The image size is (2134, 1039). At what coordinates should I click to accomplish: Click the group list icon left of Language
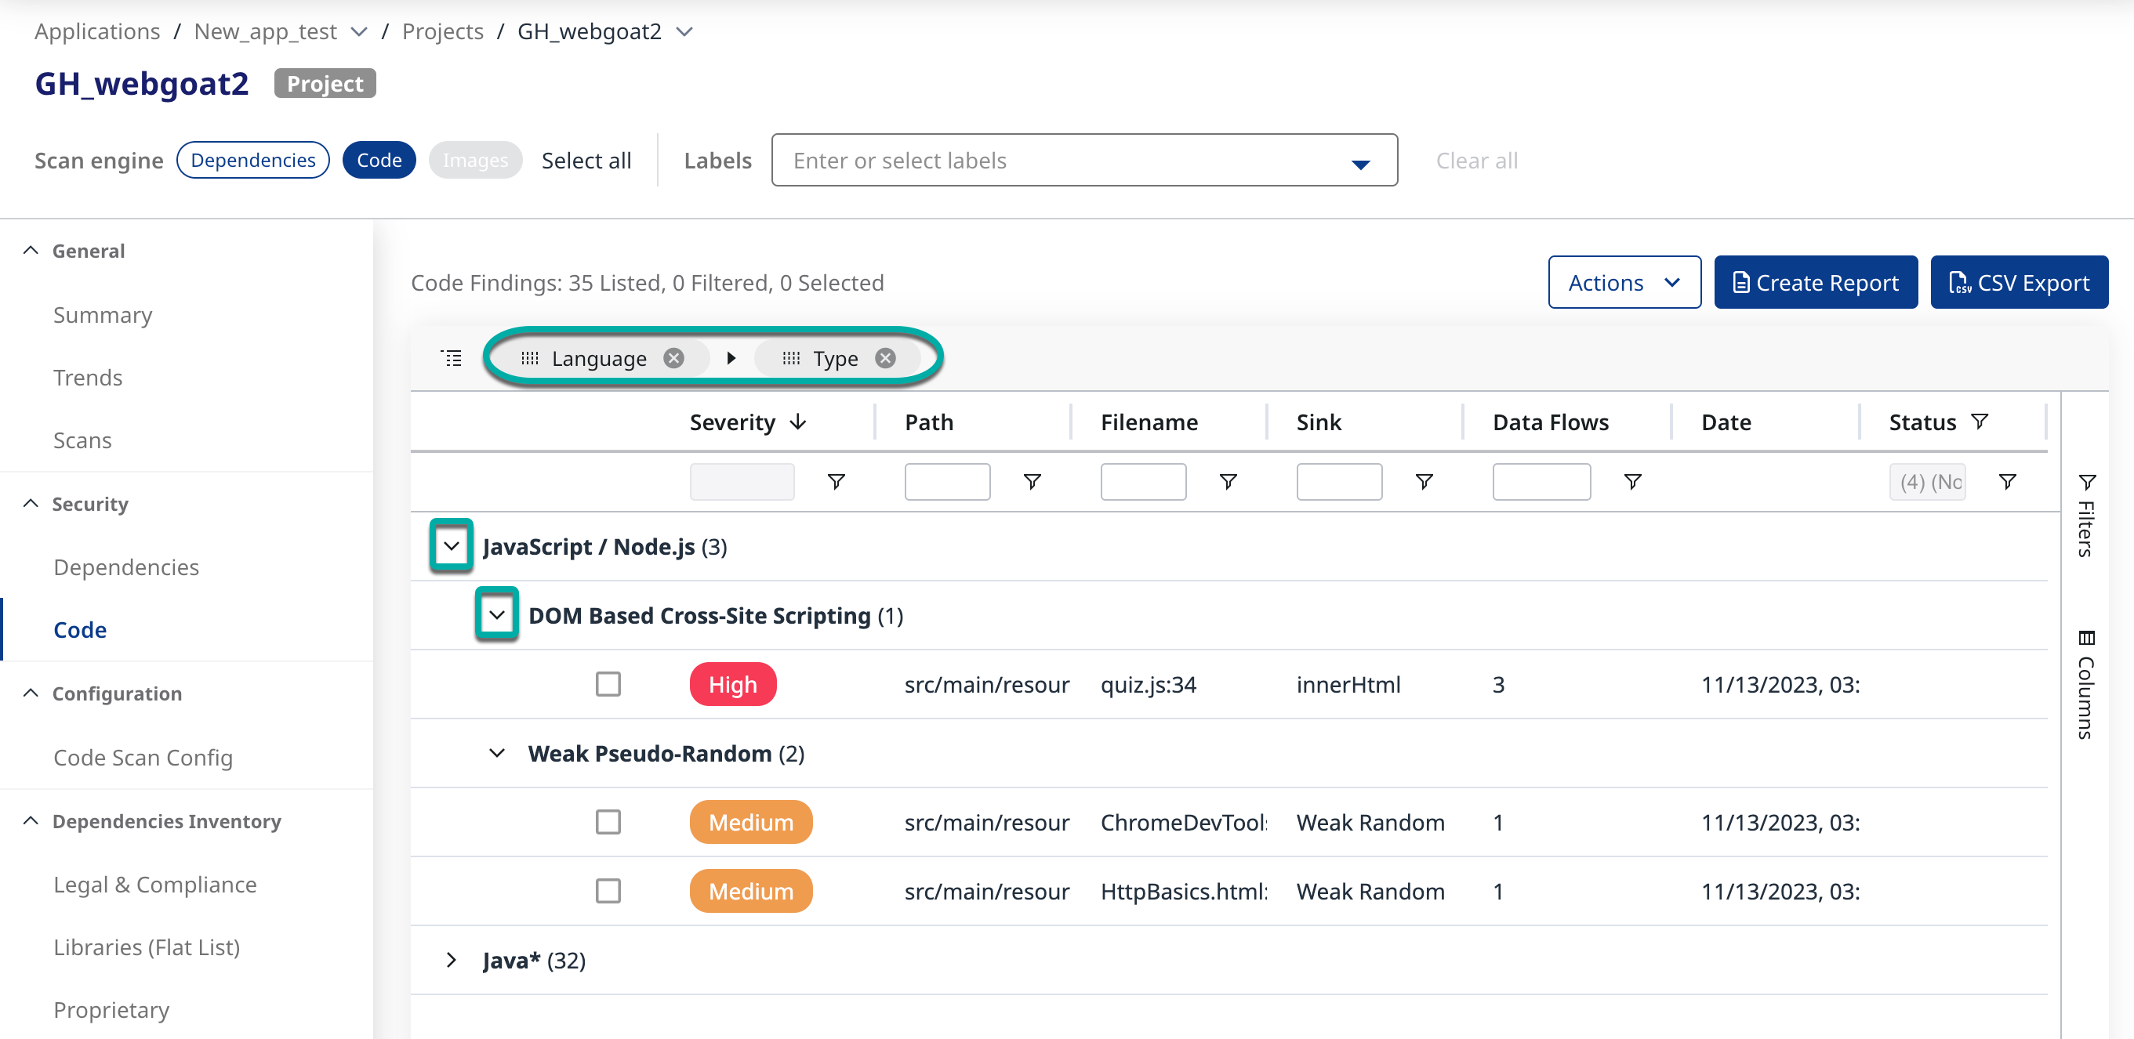(452, 358)
